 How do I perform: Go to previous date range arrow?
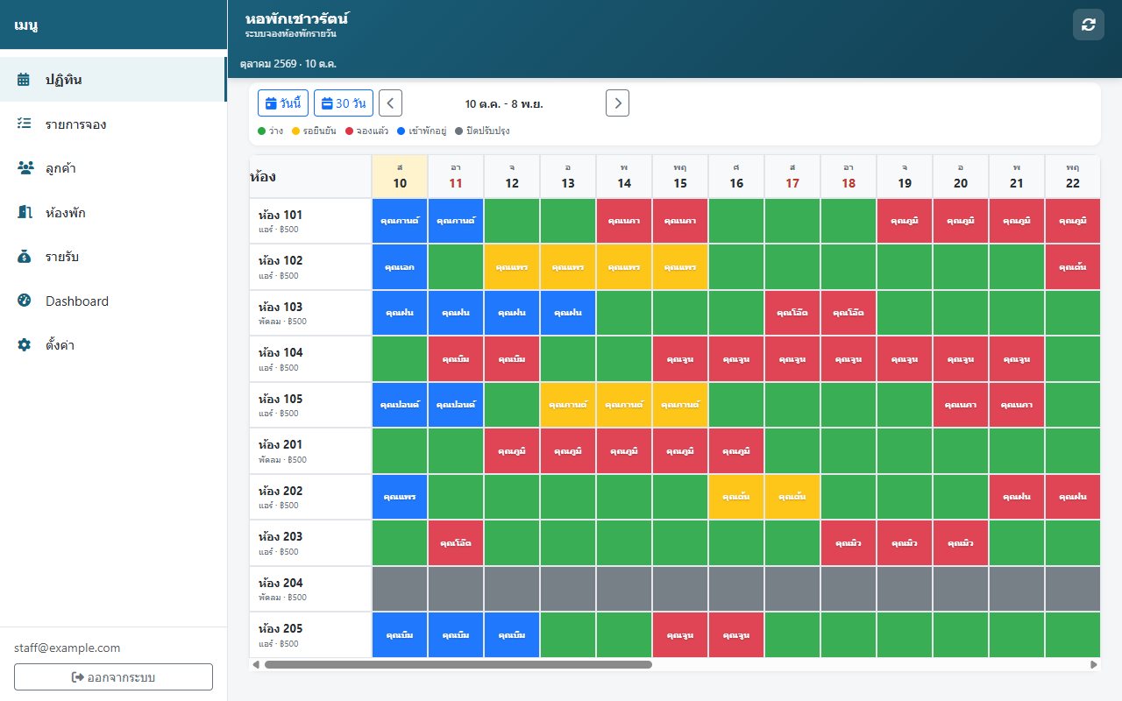(390, 103)
